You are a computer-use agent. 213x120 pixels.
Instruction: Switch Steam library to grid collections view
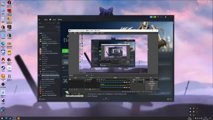coord(59,23)
